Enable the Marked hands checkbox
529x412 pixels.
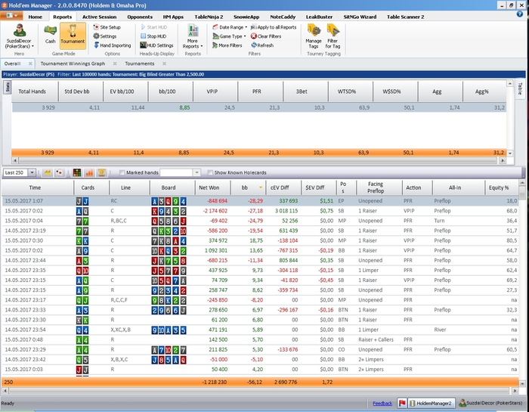[122, 173]
